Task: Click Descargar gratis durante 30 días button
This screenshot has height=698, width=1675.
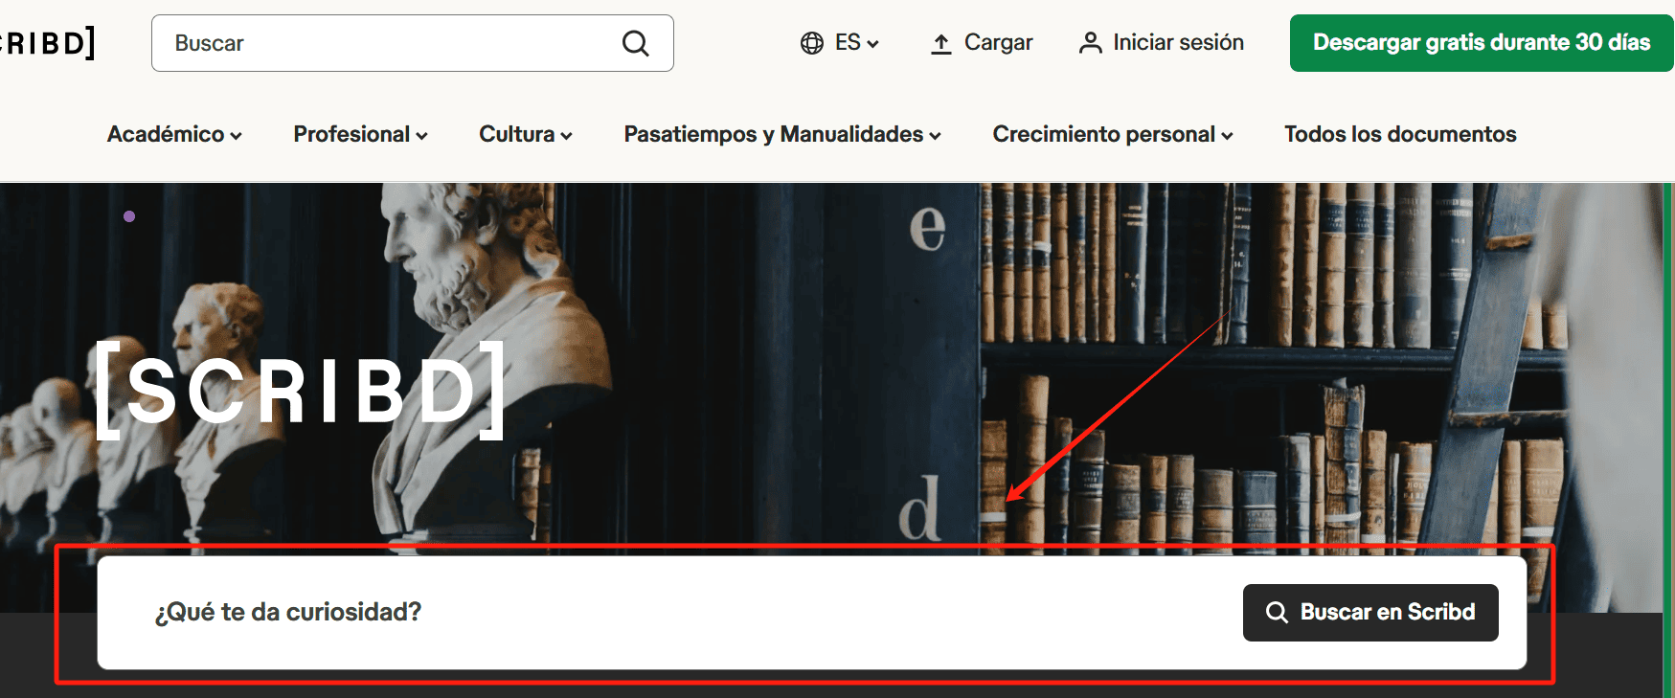Action: pyautogui.click(x=1482, y=43)
